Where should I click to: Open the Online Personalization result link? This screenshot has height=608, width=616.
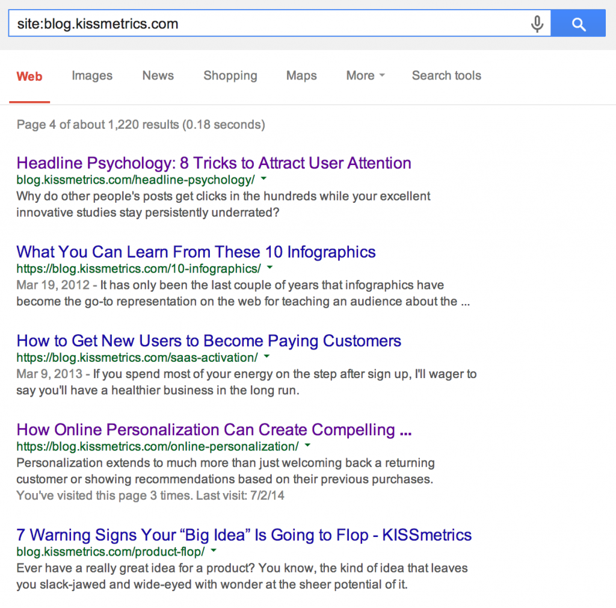point(214,430)
